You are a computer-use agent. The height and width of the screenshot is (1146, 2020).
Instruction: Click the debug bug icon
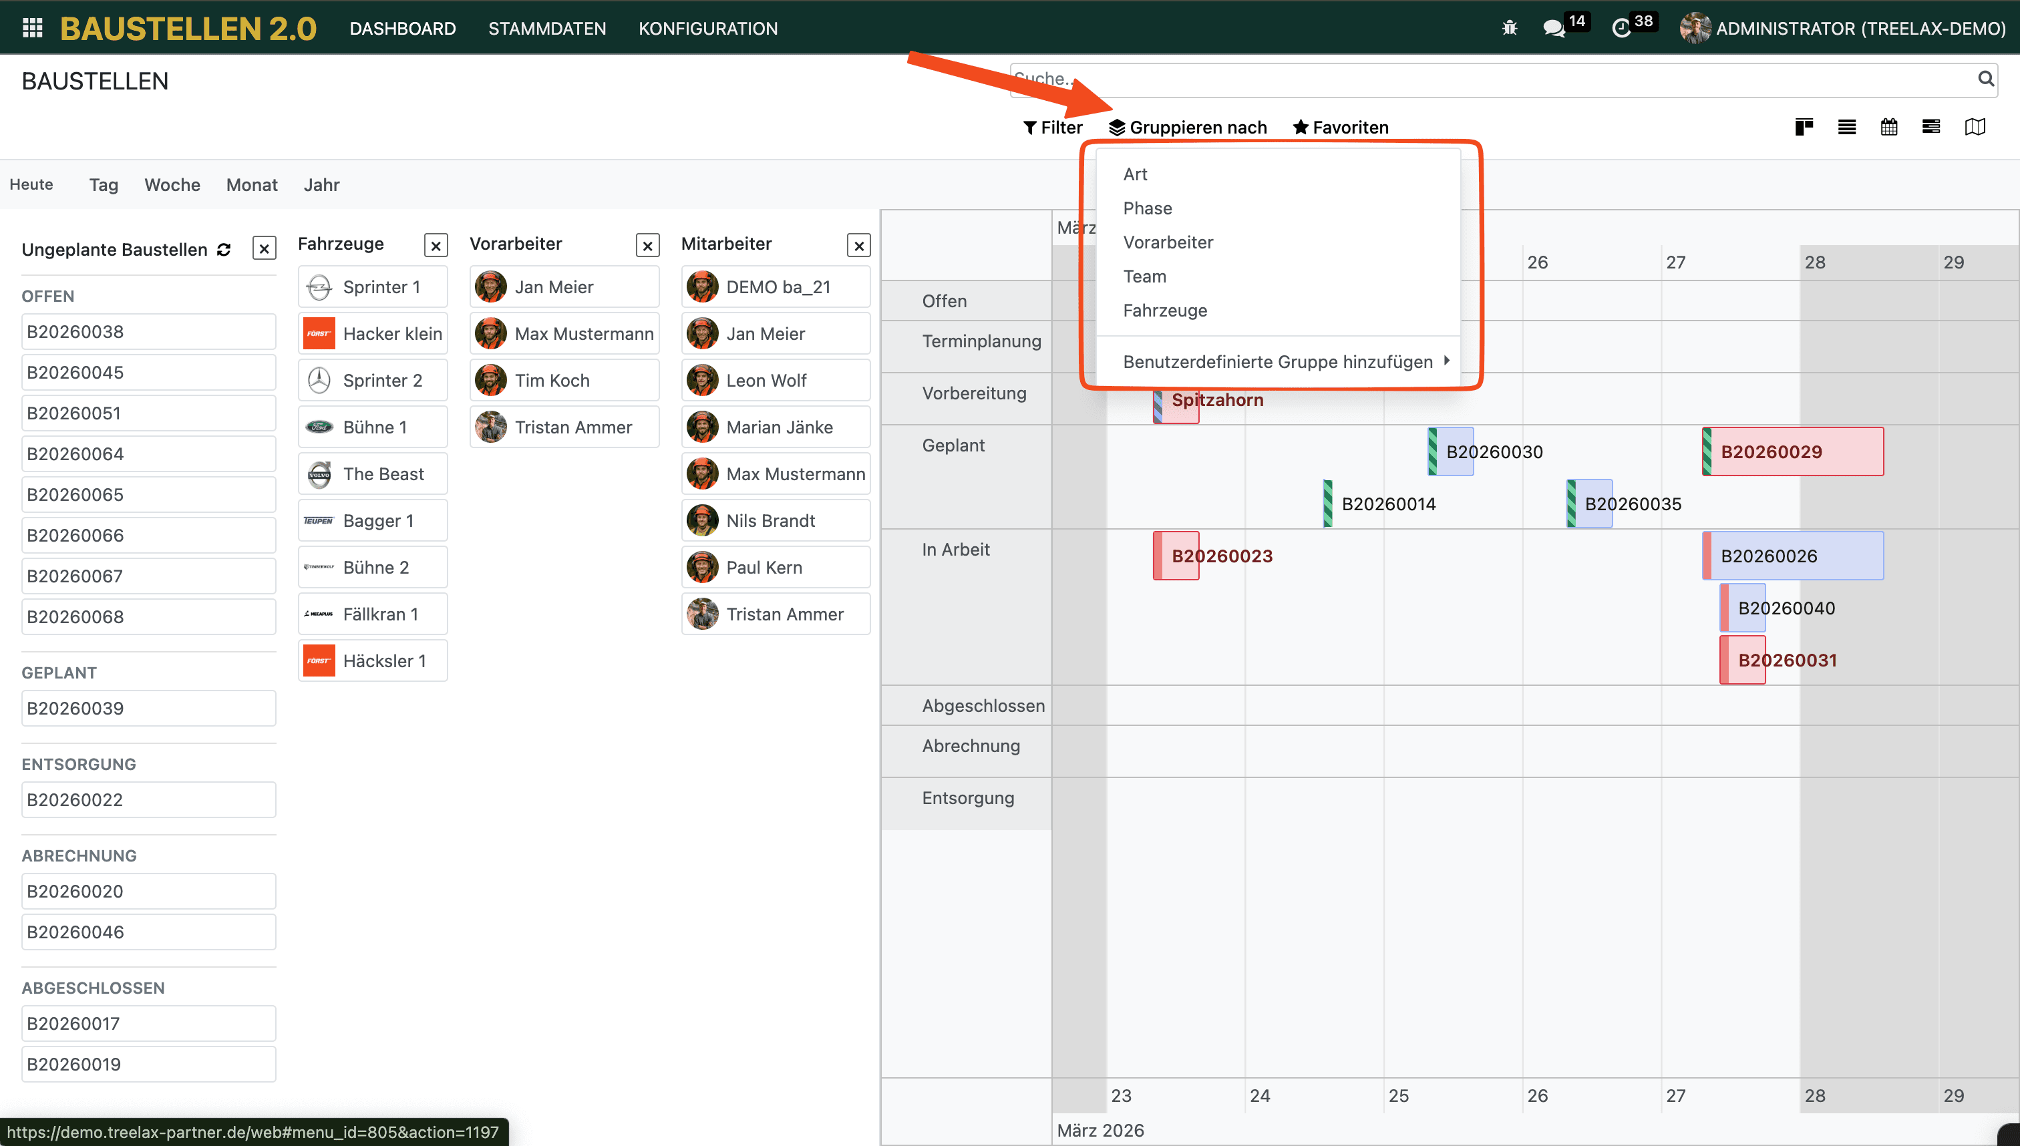coord(1509,28)
